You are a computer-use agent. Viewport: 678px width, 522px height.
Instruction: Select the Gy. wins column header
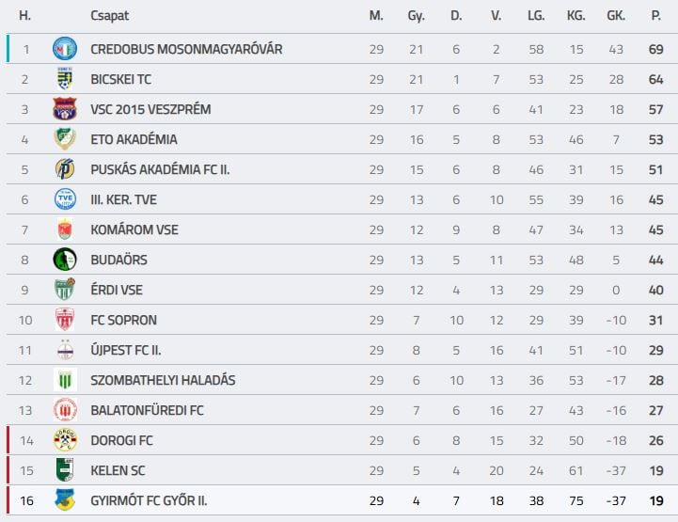coord(416,16)
